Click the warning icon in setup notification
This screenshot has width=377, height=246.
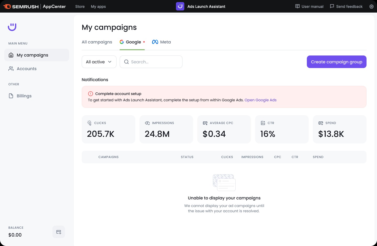tap(91, 94)
